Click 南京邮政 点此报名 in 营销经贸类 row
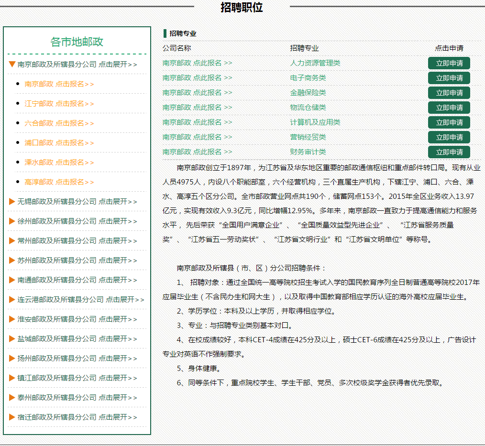The width and height of the screenshot is (485, 446). [198, 137]
